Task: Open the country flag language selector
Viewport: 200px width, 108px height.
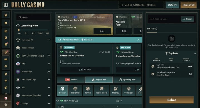Action: tap(6, 98)
